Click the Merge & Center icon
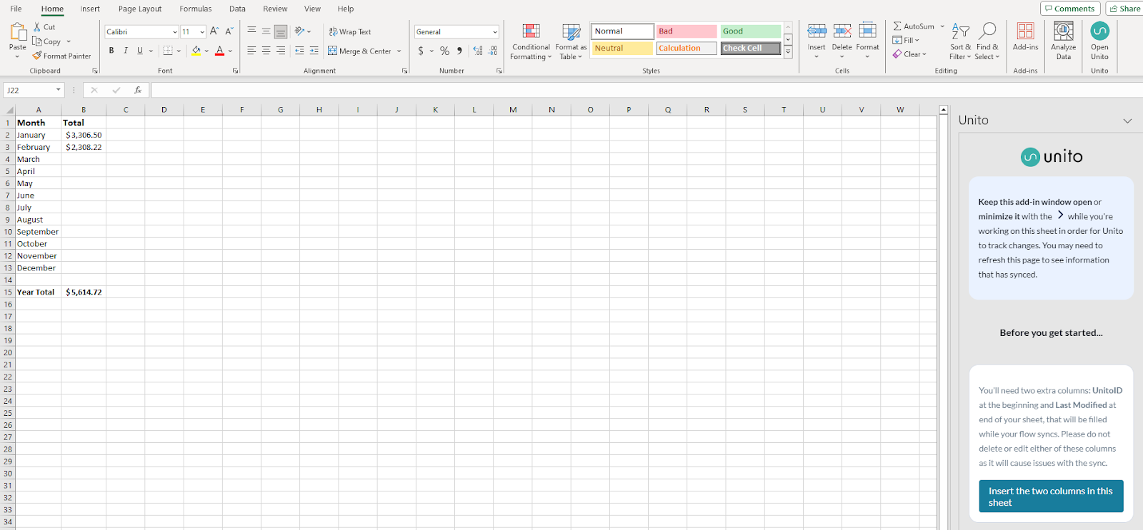 [x=333, y=51]
